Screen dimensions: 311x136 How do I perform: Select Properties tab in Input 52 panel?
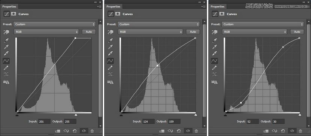217,6
